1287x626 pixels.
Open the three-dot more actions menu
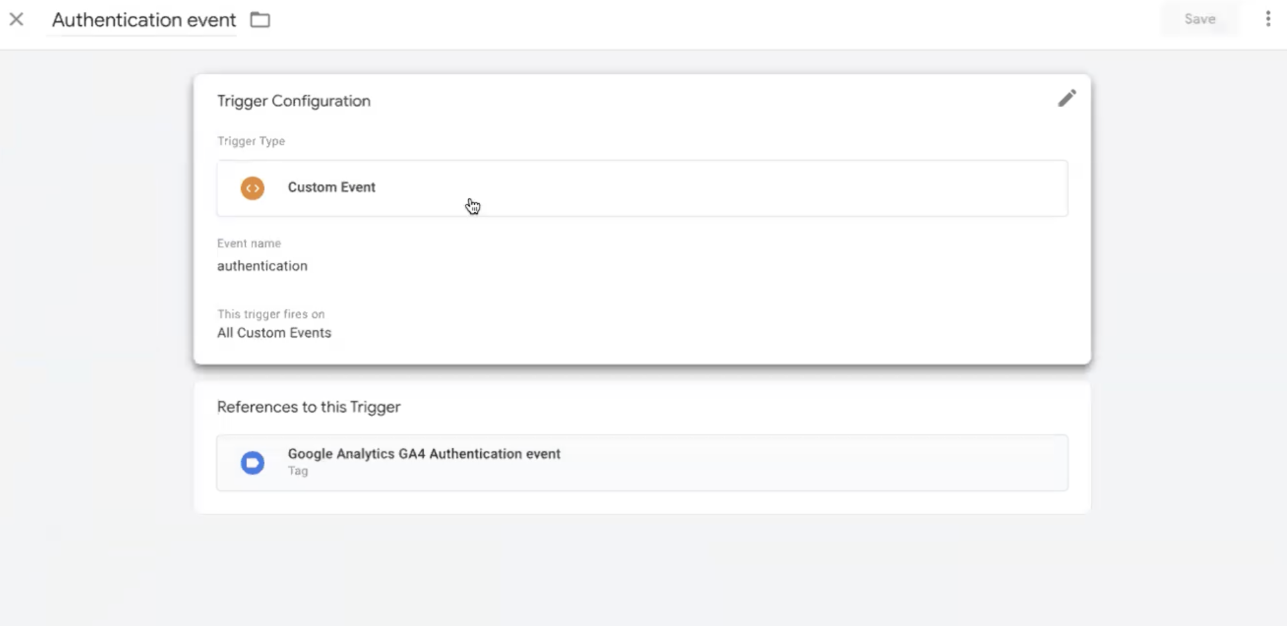coord(1268,19)
